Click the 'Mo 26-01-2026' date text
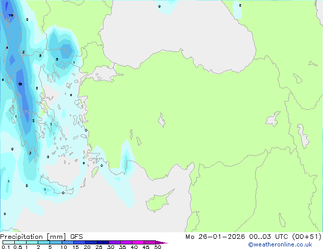 click(x=215, y=237)
